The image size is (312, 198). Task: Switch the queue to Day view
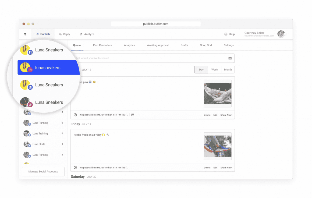[201, 70]
